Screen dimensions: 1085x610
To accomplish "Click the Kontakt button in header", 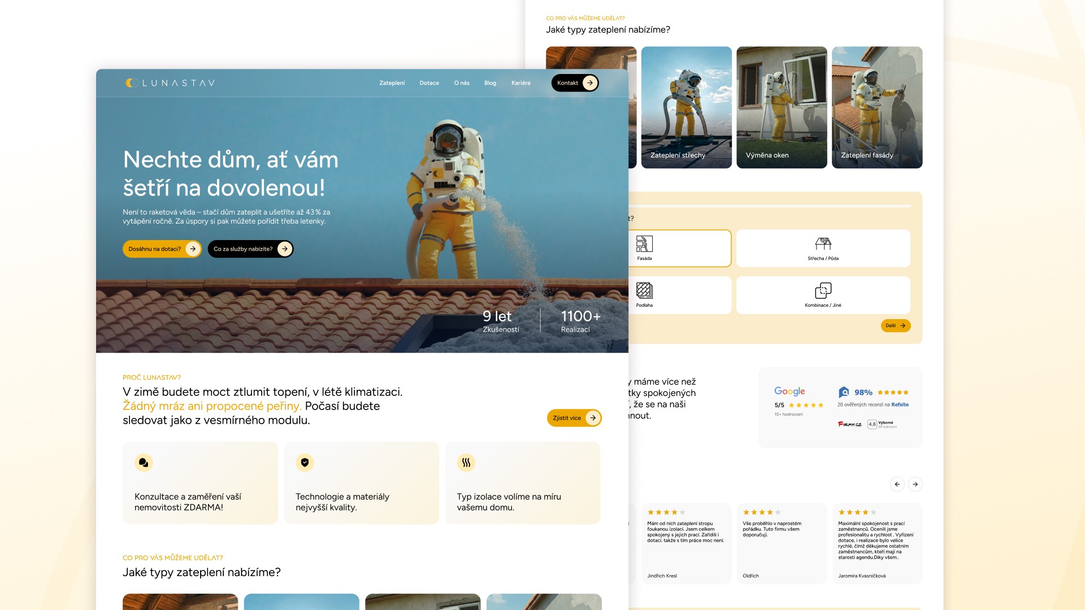I will (x=575, y=83).
